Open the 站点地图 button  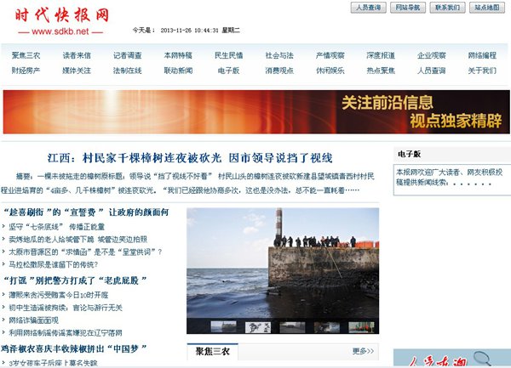pos(487,8)
